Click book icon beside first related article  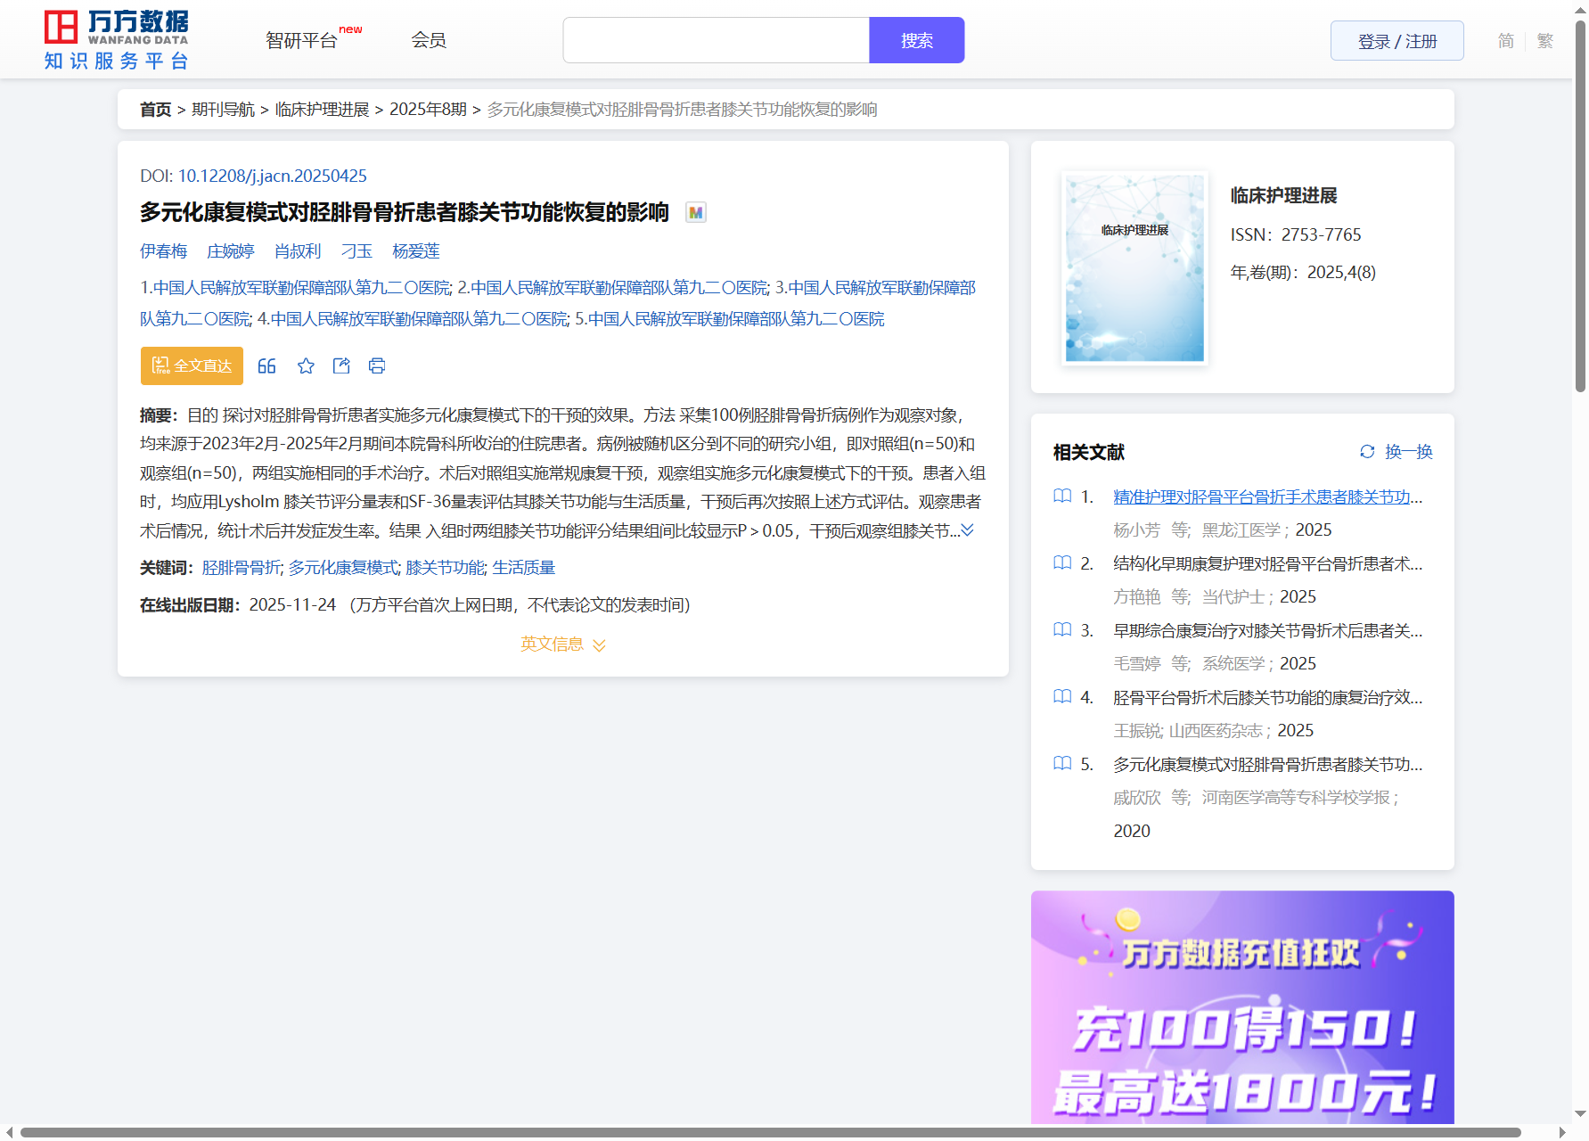(x=1062, y=497)
